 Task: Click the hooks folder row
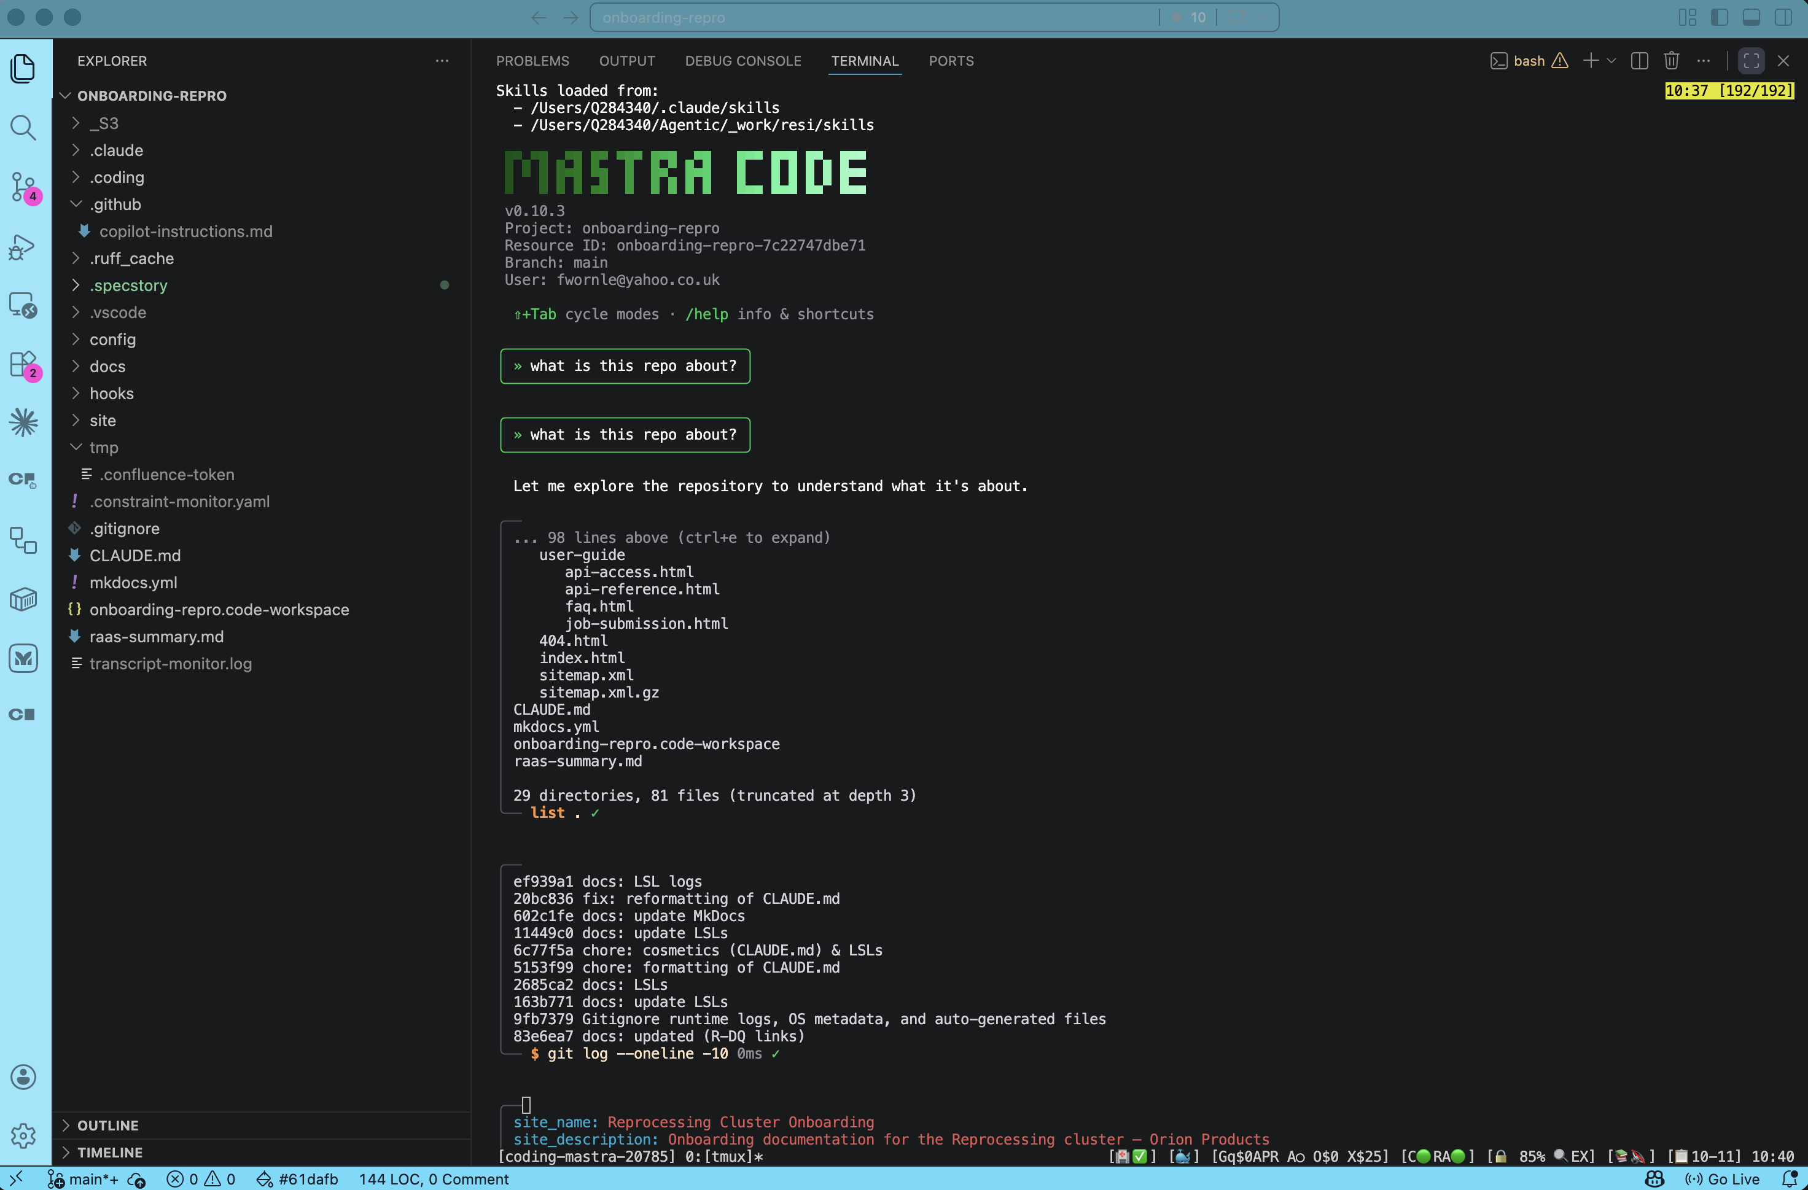pos(262,394)
